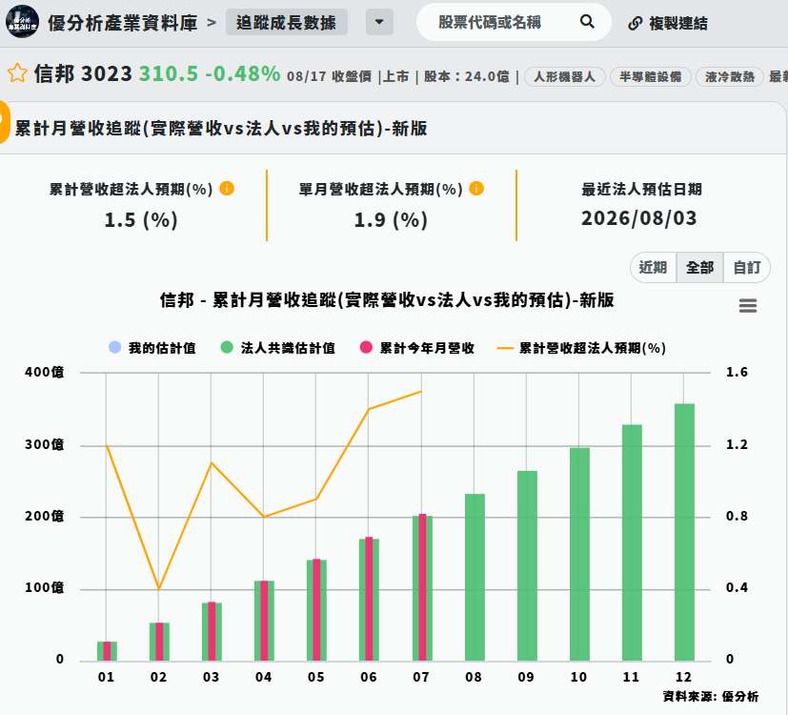Click the green bar for month 11

coord(632,542)
